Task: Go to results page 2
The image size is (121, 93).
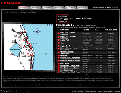Action: [x=88, y=75]
